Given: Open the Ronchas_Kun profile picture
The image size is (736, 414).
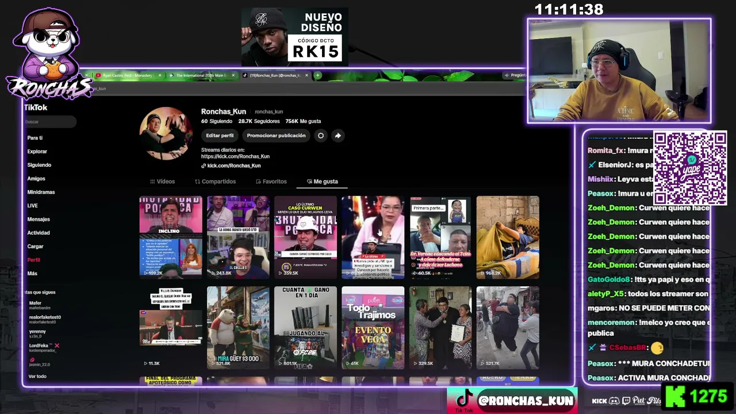Looking at the screenshot, I should click(166, 133).
